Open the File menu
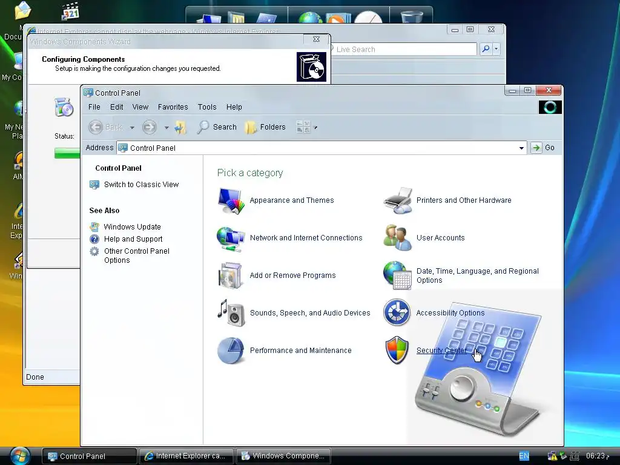Viewport: 620px width, 465px height. (x=94, y=107)
